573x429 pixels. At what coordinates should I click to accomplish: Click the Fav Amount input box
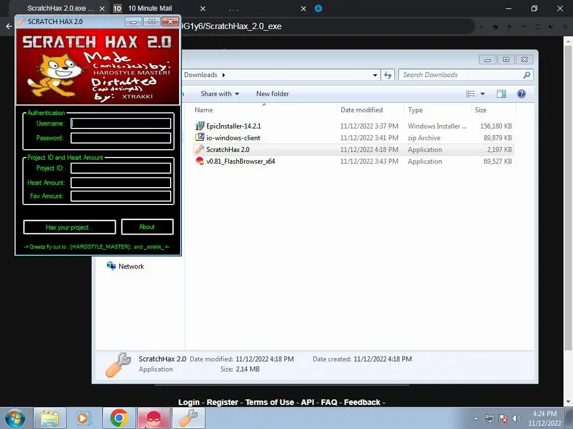(x=121, y=196)
